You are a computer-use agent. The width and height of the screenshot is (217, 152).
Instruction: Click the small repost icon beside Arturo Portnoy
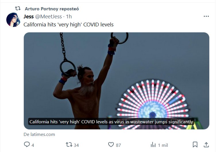pyautogui.click(x=18, y=9)
